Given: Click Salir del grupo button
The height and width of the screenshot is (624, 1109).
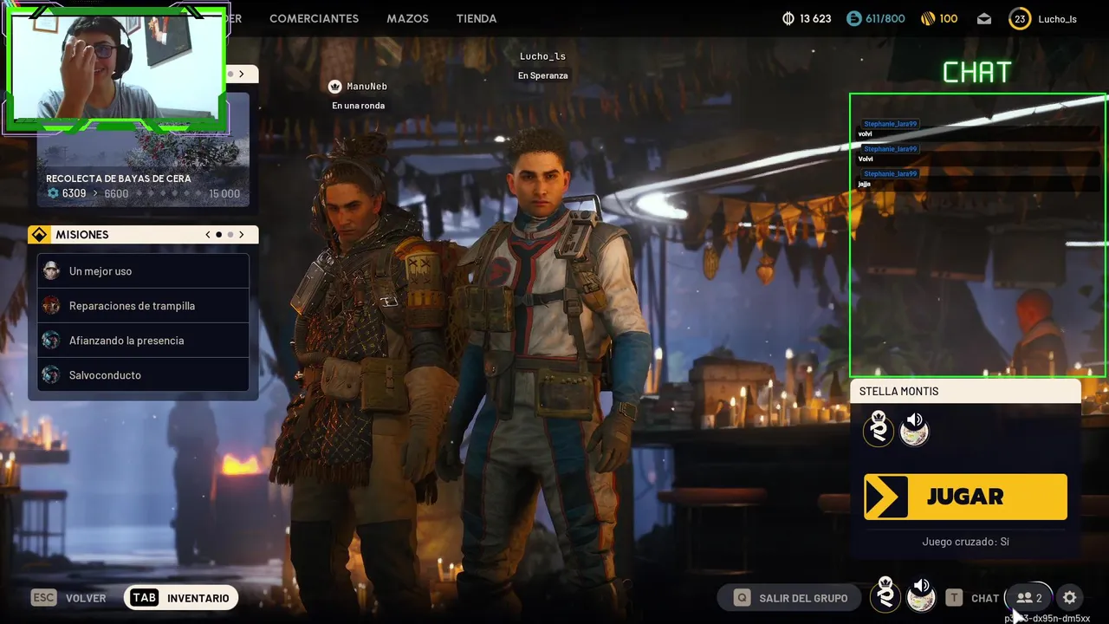Looking at the screenshot, I should 789,598.
